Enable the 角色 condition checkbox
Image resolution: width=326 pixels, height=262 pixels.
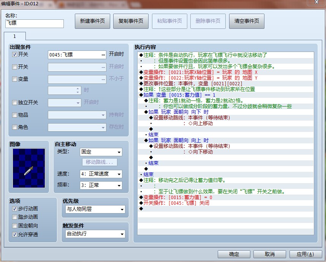point(14,127)
